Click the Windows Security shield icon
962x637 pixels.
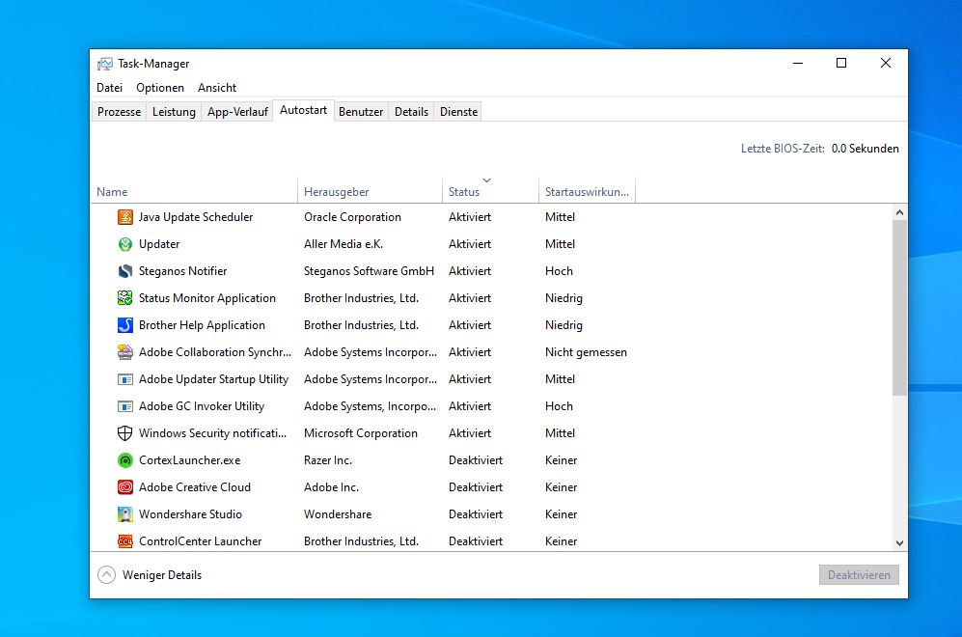(125, 433)
